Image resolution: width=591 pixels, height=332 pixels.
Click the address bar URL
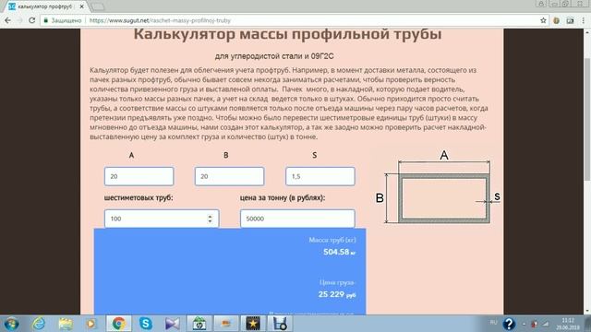[x=160, y=20]
